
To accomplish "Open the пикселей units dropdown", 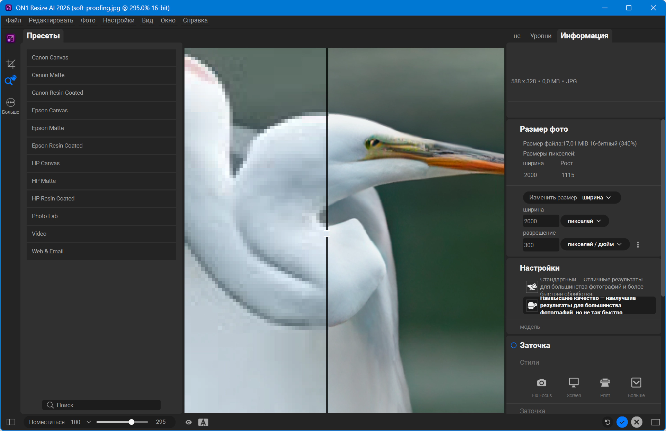I will (x=584, y=221).
